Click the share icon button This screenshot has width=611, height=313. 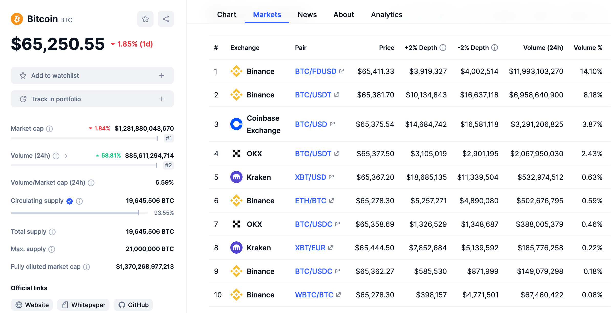[x=166, y=19]
